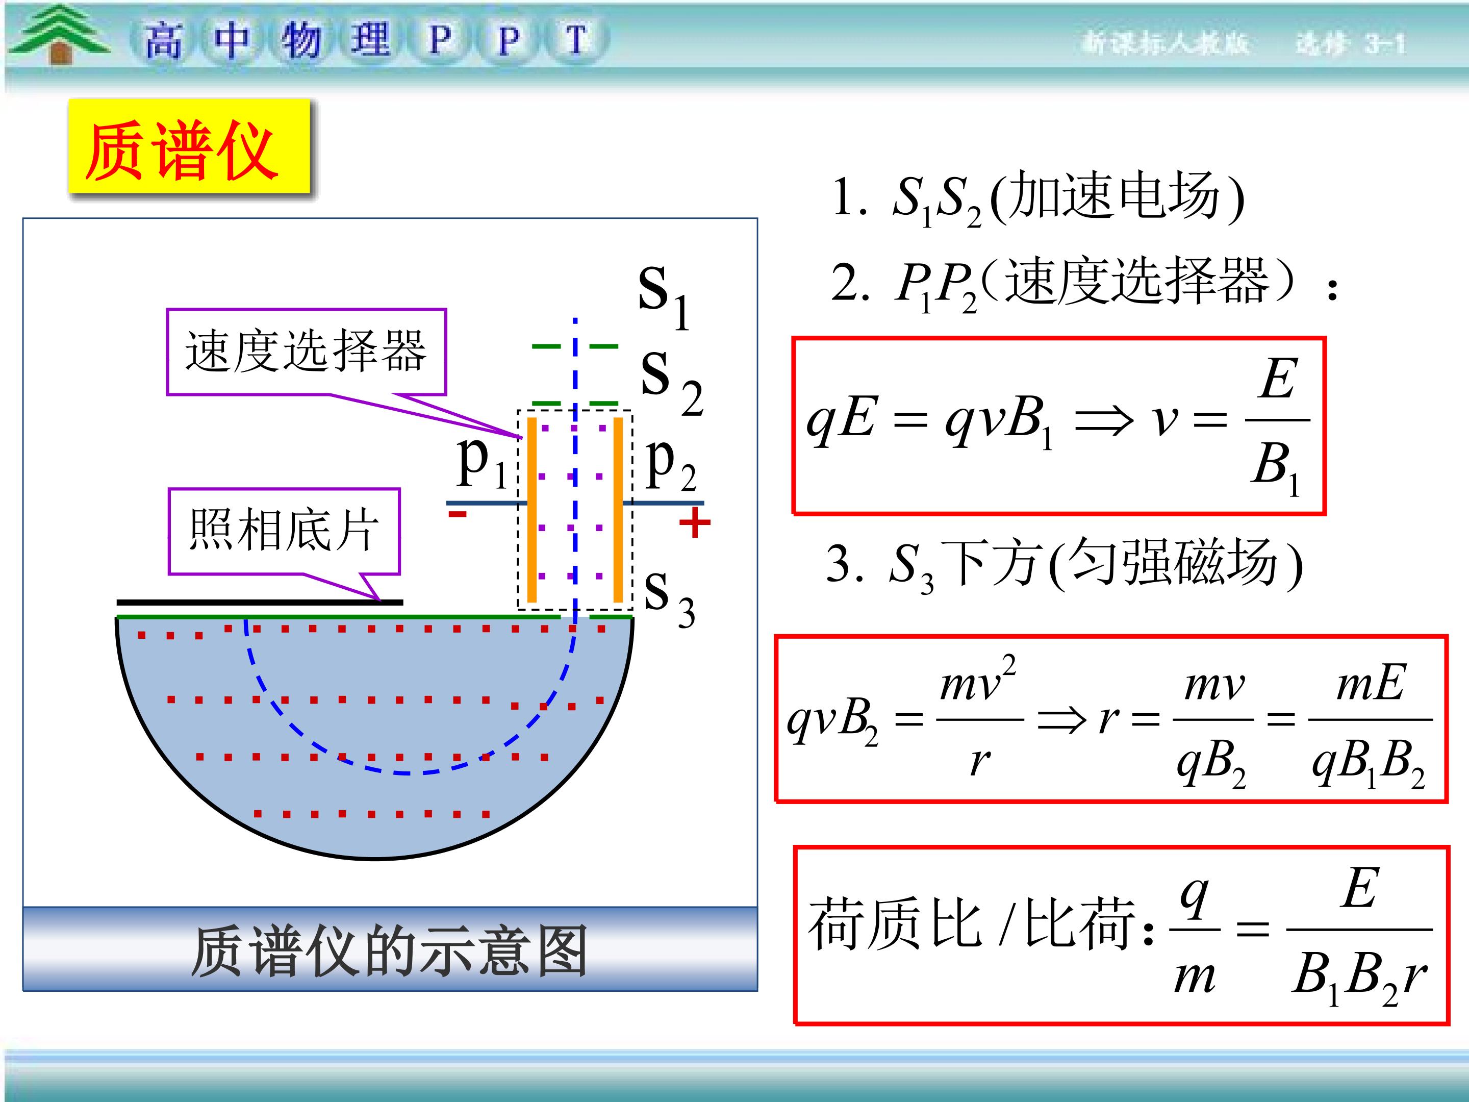
Task: Click the 新课标人教版 header text
Action: (1166, 44)
